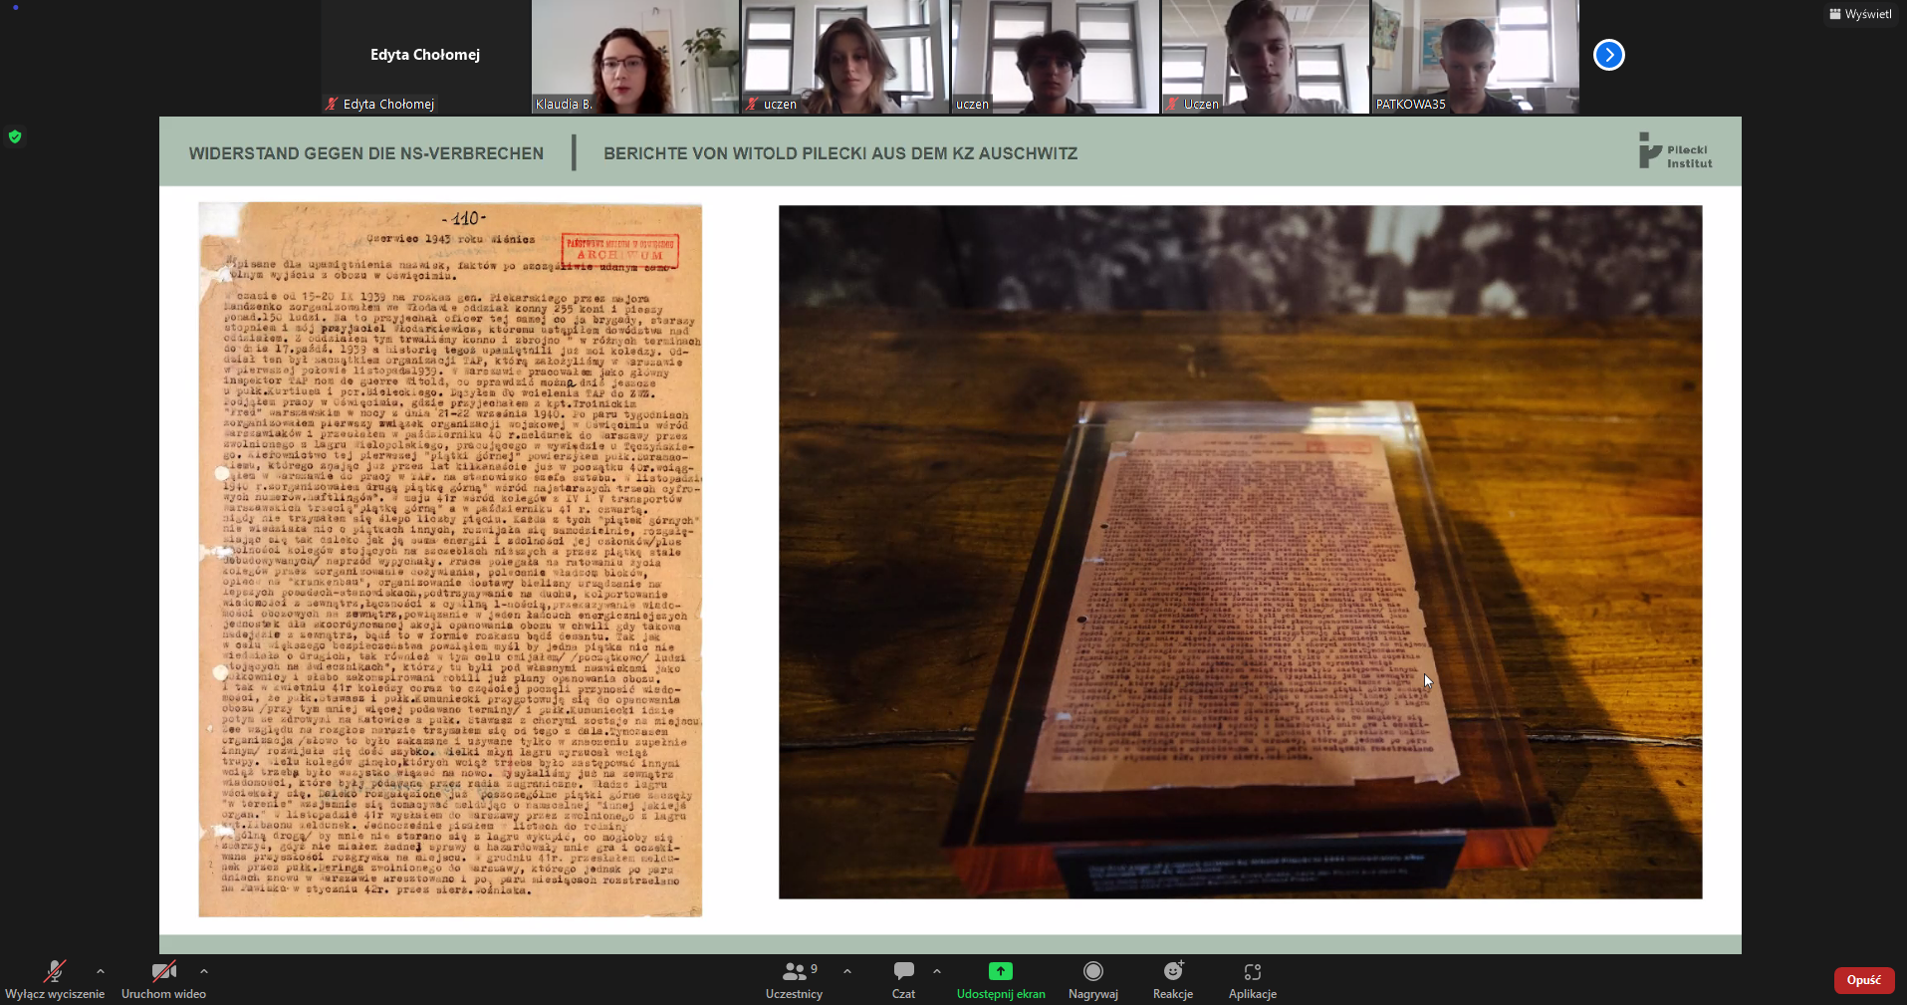The width and height of the screenshot is (1907, 1005).
Task: Expand the chat options chevron
Action: tap(937, 970)
